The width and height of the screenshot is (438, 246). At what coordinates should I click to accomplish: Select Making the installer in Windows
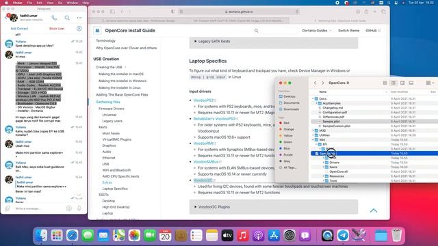(123, 81)
